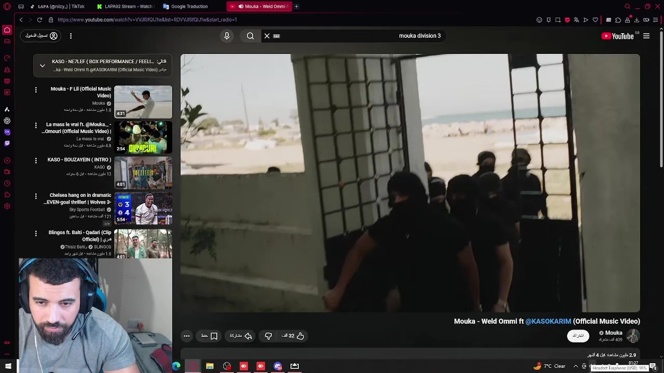Click the Mouka channel avatar
Image resolution: width=664 pixels, height=373 pixels.
[633, 336]
